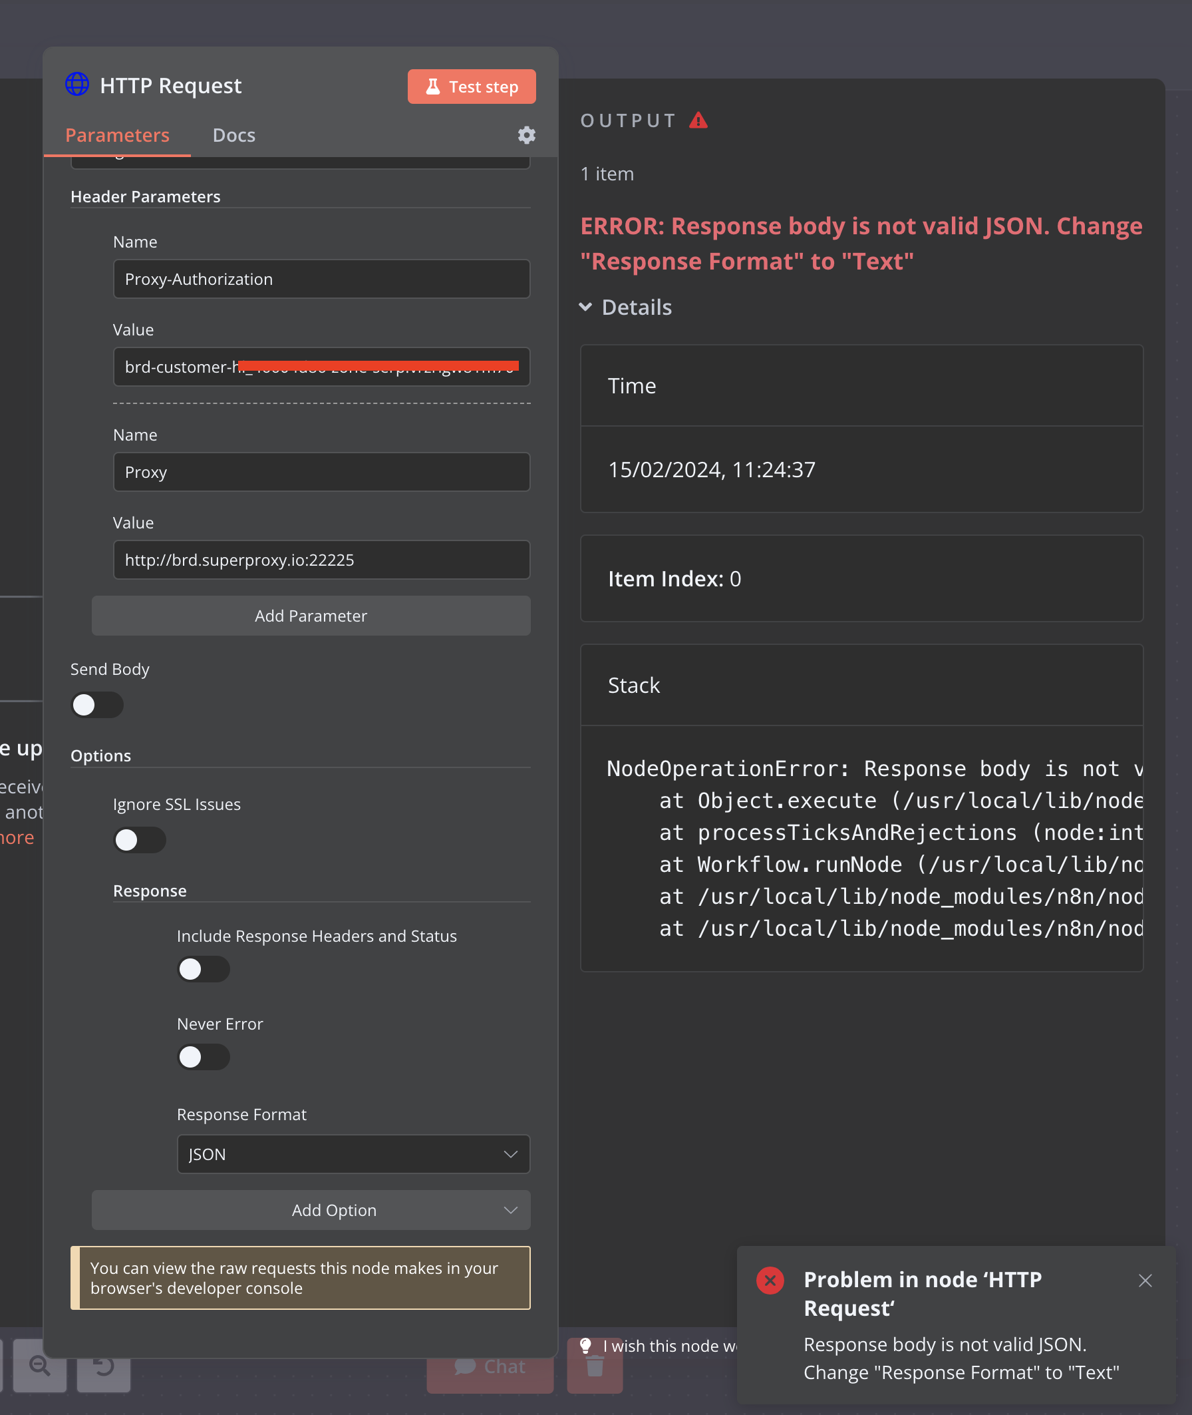Click the raw requests developer console notice
1192x1415 pixels.
tap(301, 1278)
